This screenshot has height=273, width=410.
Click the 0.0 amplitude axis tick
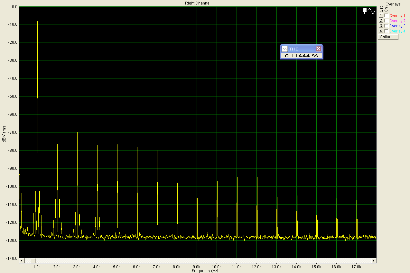click(15, 6)
